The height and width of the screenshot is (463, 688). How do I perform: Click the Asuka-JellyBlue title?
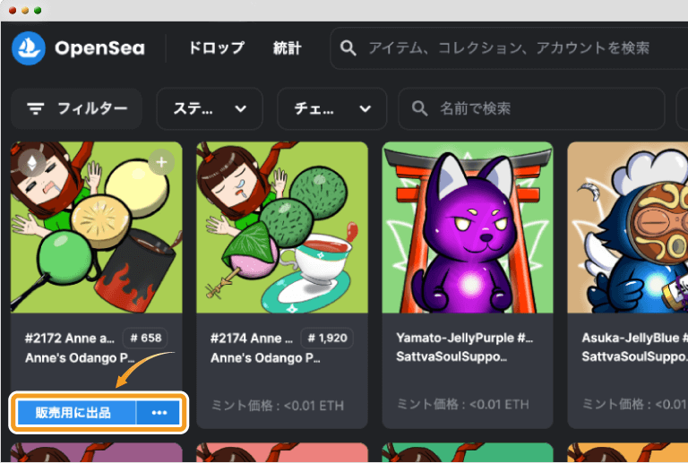coord(634,338)
